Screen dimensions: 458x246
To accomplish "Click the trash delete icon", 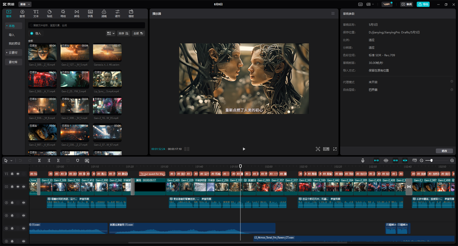I will (68, 160).
